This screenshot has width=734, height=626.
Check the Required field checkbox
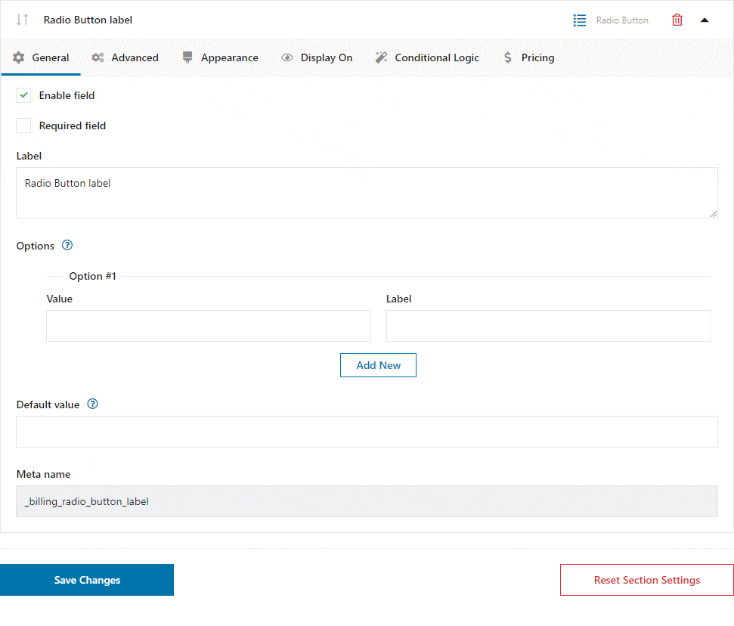pos(23,126)
